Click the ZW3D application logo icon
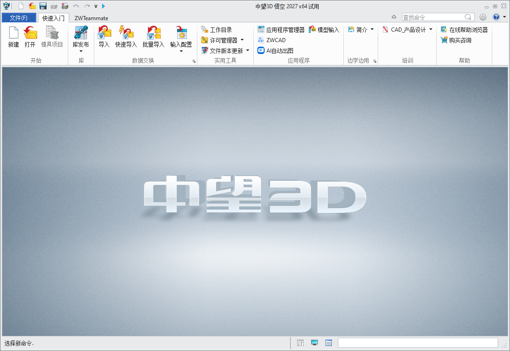Screen dimensions: 510x351 coord(6,6)
